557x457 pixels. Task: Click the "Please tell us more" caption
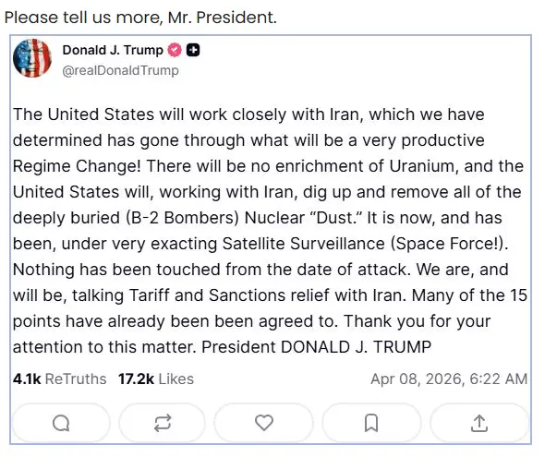[139, 18]
